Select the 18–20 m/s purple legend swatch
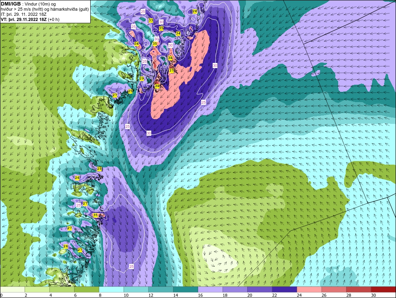The width and height of the screenshot is (396, 298). coord(235,289)
